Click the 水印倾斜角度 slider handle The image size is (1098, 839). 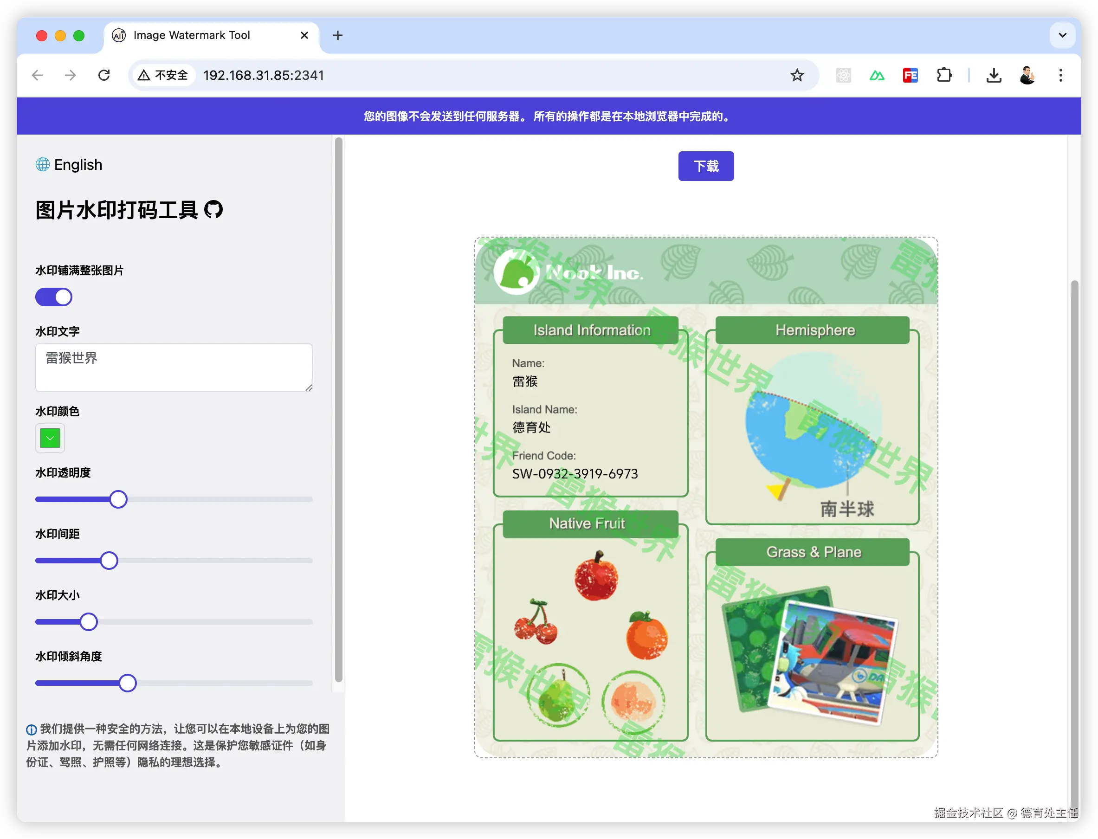click(127, 683)
